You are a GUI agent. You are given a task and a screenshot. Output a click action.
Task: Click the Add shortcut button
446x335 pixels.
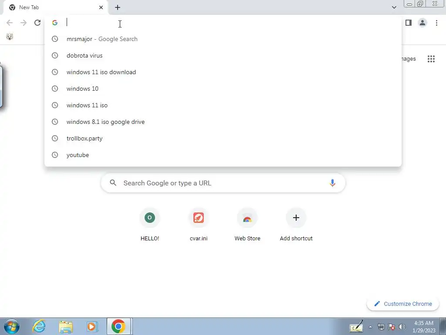(296, 225)
